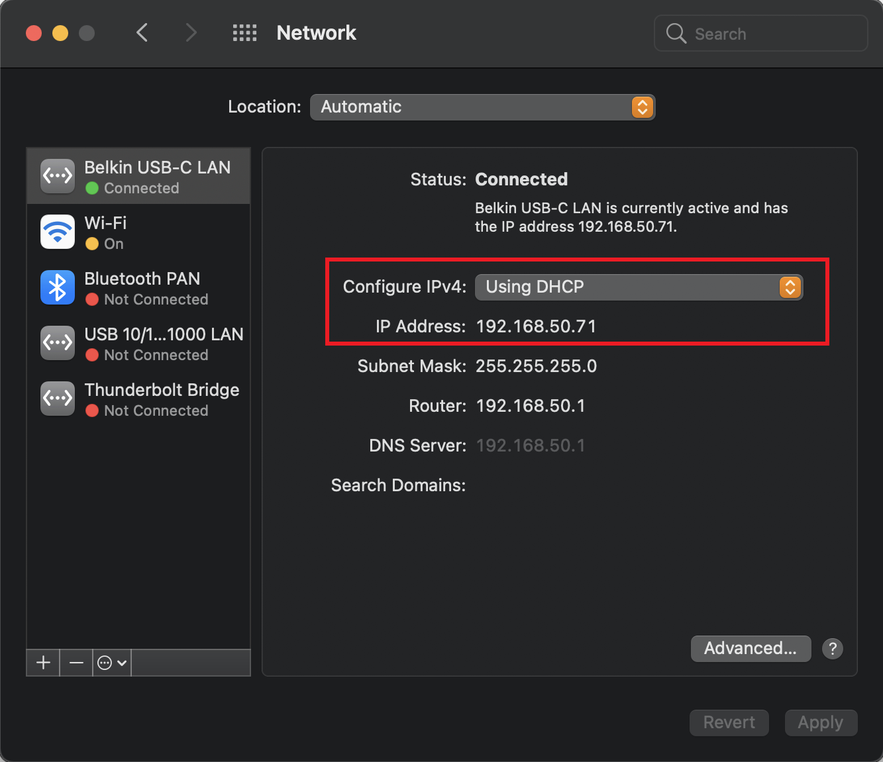Viewport: 883px width, 762px height.
Task: Click in the Search field
Action: click(x=761, y=33)
